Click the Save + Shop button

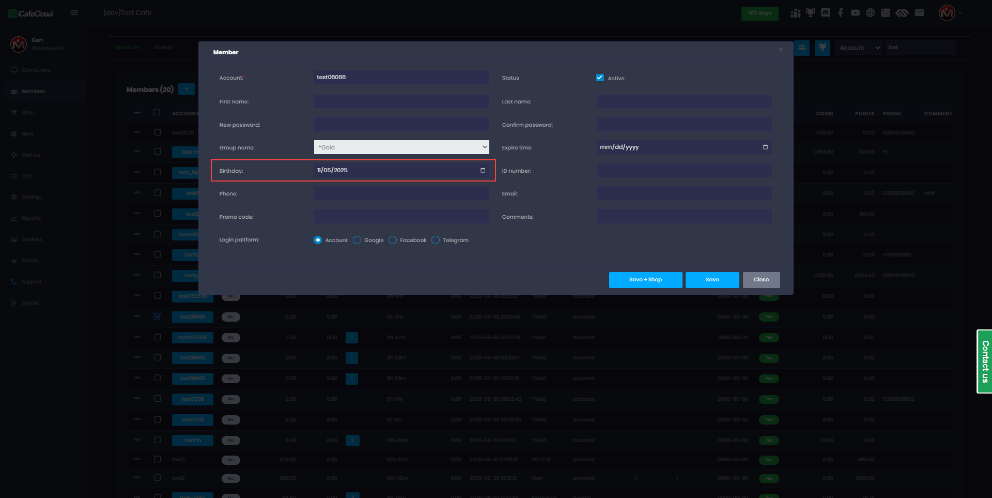point(645,280)
